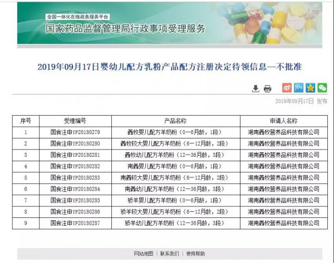The image size is (334, 263).
Task: Click serial number 9 cell
Action: 26,223
